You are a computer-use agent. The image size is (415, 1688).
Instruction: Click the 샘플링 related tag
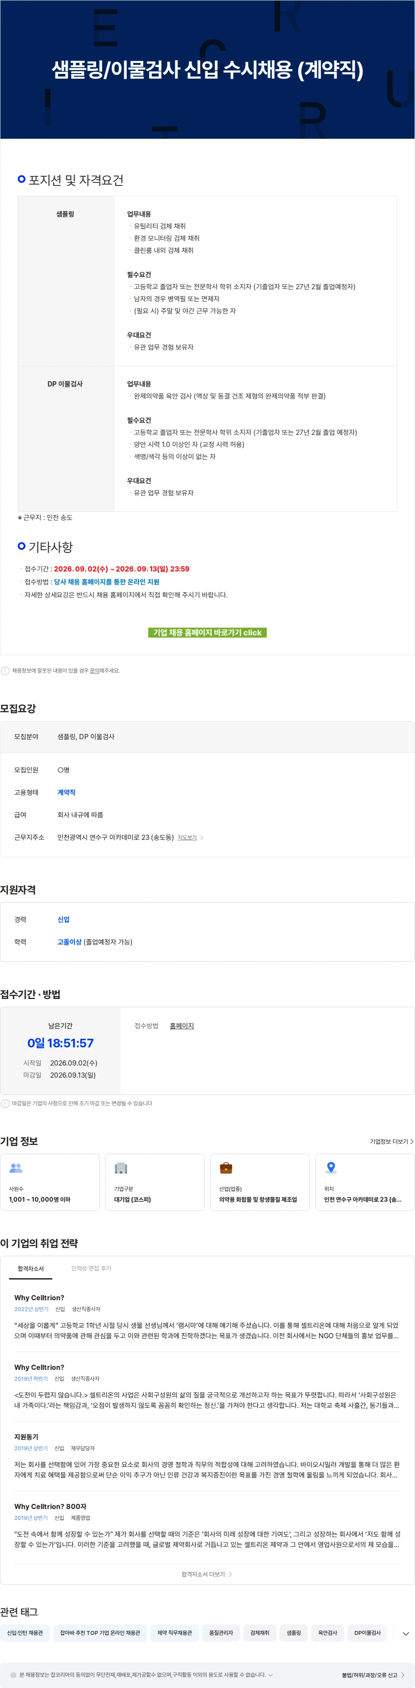[294, 1632]
